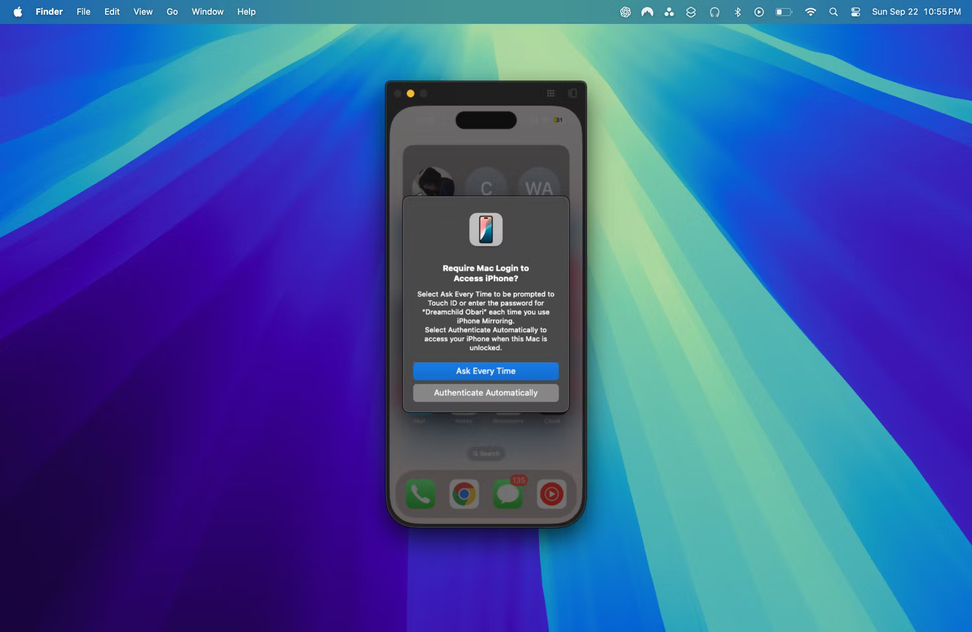
Task: Click the dialog title 'Require Mac Login to Access iPhone?'
Action: (x=486, y=273)
